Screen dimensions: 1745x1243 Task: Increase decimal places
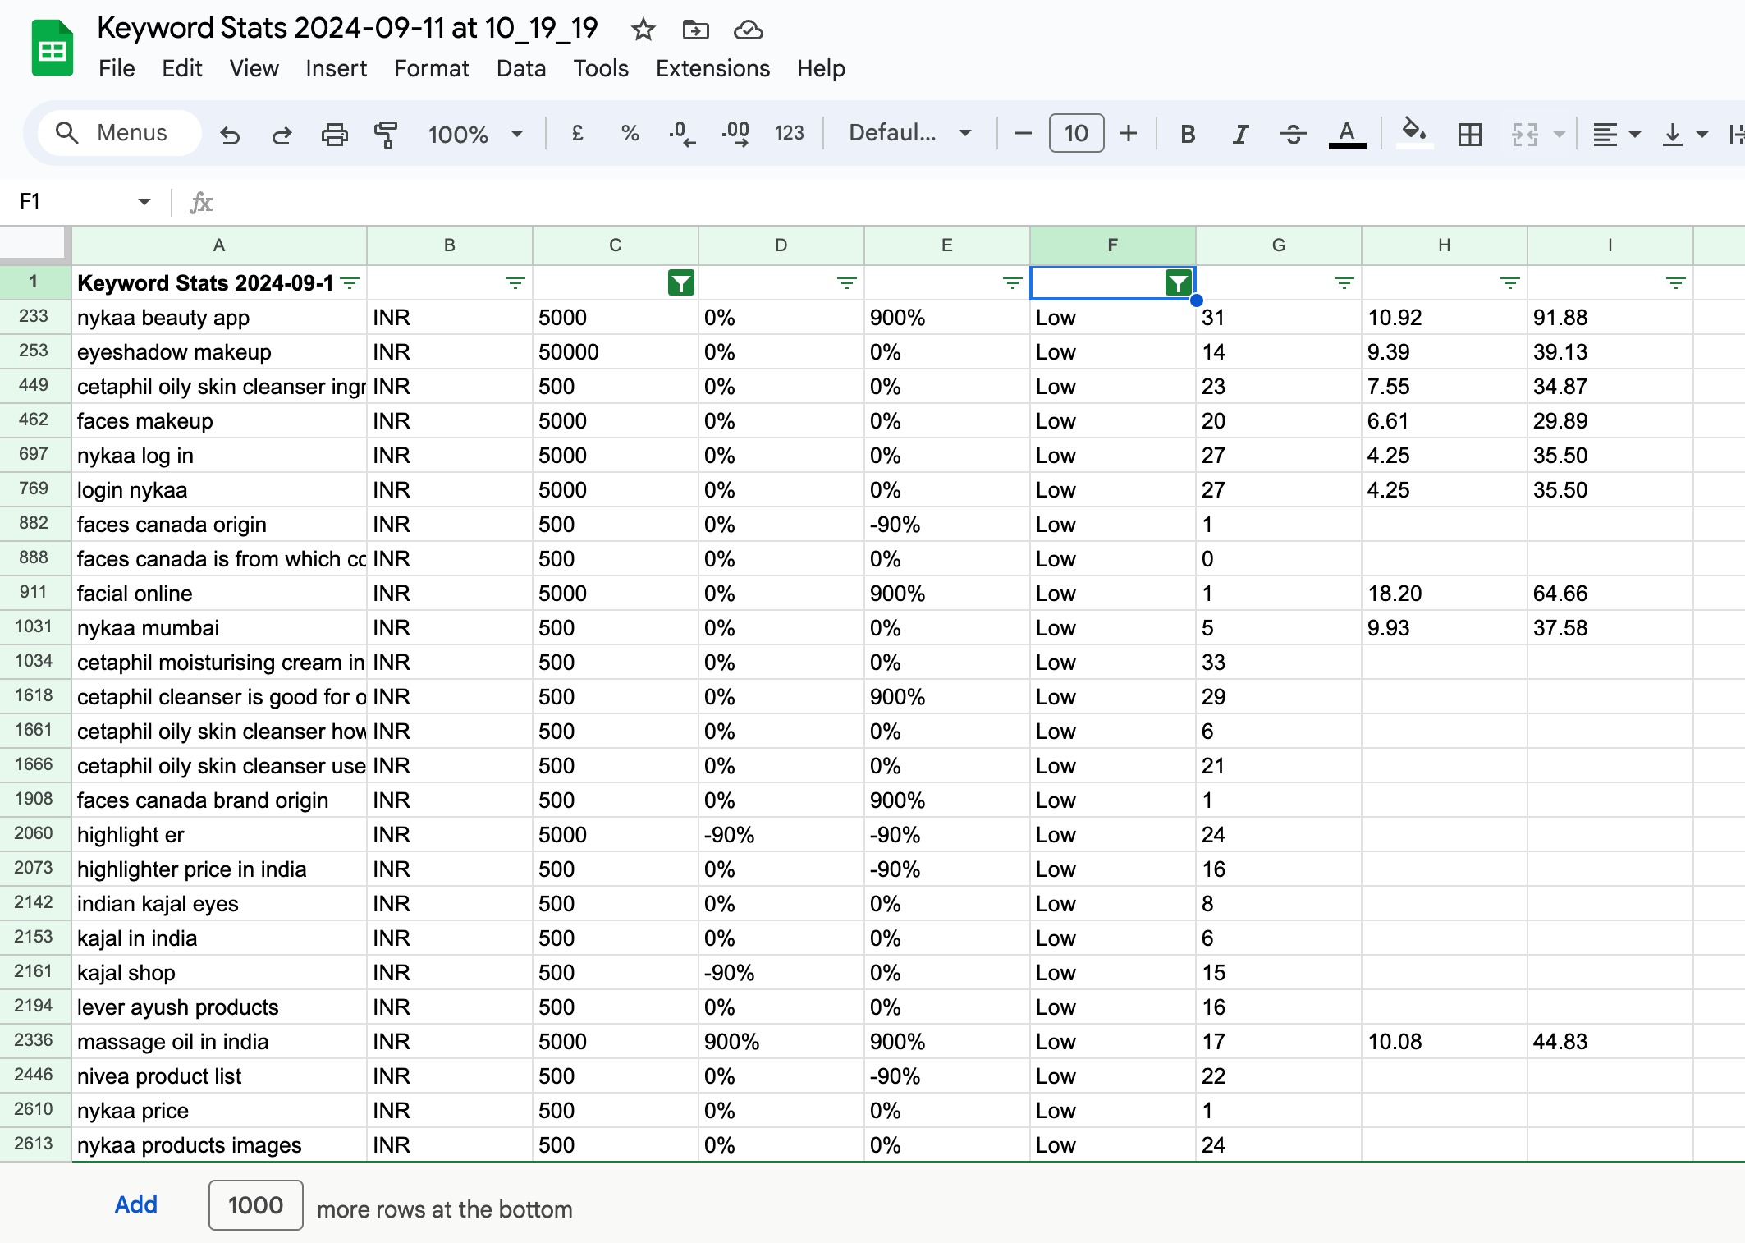click(x=735, y=133)
